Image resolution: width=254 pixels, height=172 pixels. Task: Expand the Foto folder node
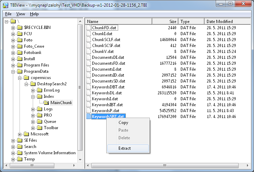click(13, 40)
